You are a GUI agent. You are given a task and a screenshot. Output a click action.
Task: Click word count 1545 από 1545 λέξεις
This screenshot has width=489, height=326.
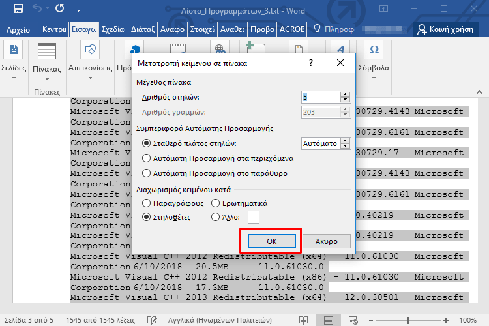tap(100, 320)
